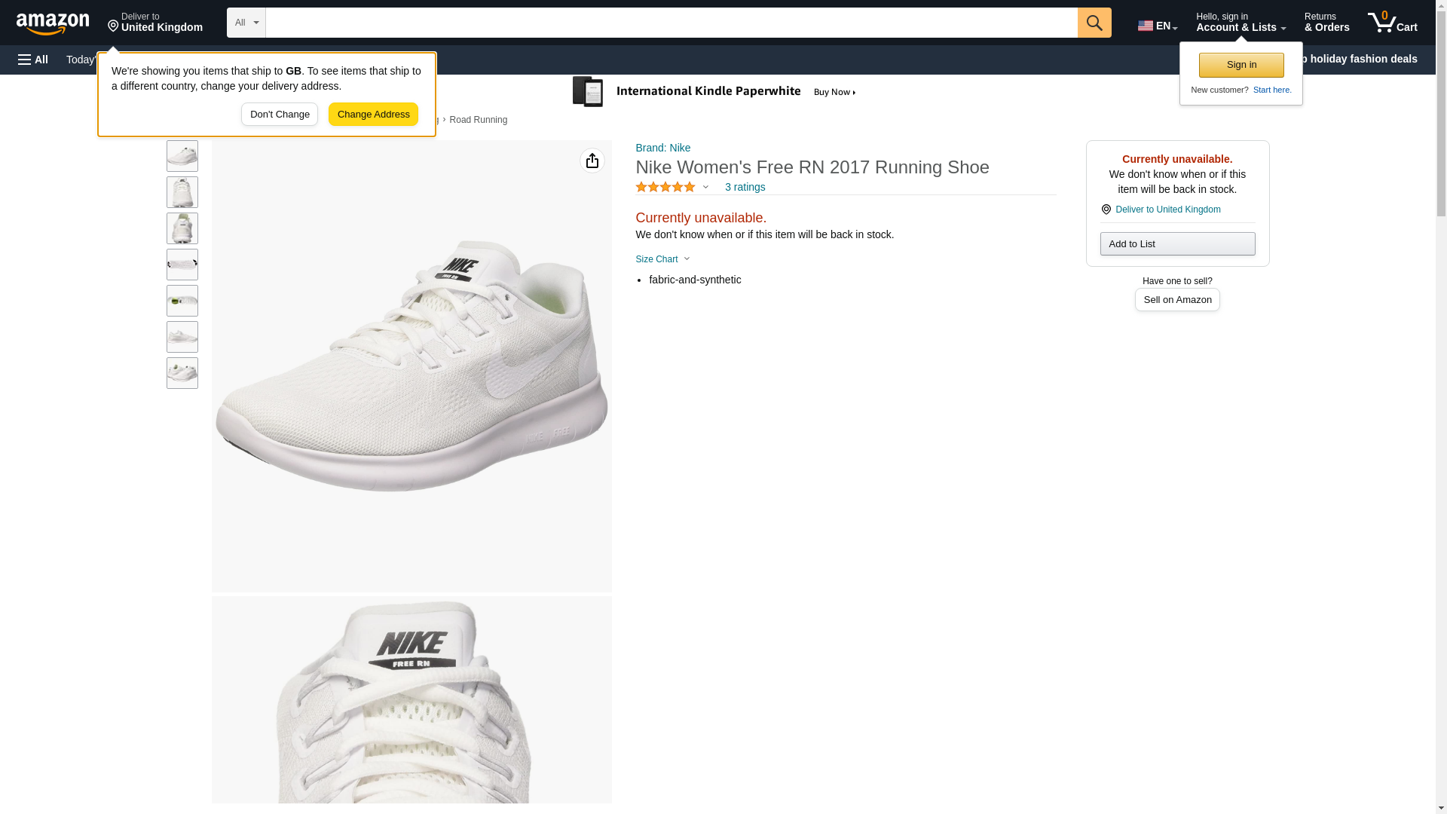The height and width of the screenshot is (814, 1447).
Task: Click the Deliver to United Kingdom location link
Action: coord(155,23)
